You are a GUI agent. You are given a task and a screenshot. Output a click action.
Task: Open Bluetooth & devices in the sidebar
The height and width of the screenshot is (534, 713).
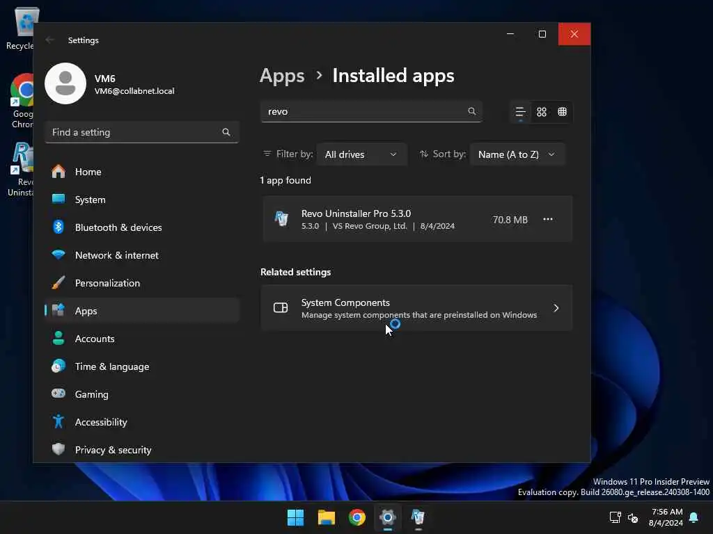[x=142, y=227]
